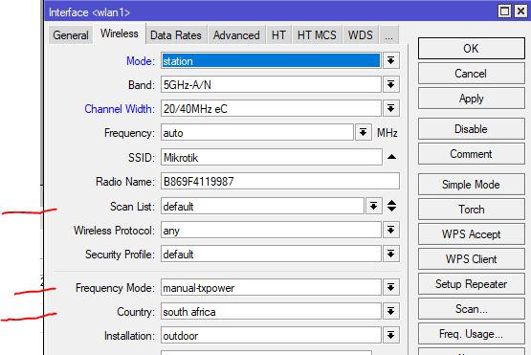
Task: Open the HT tab
Action: [278, 34]
